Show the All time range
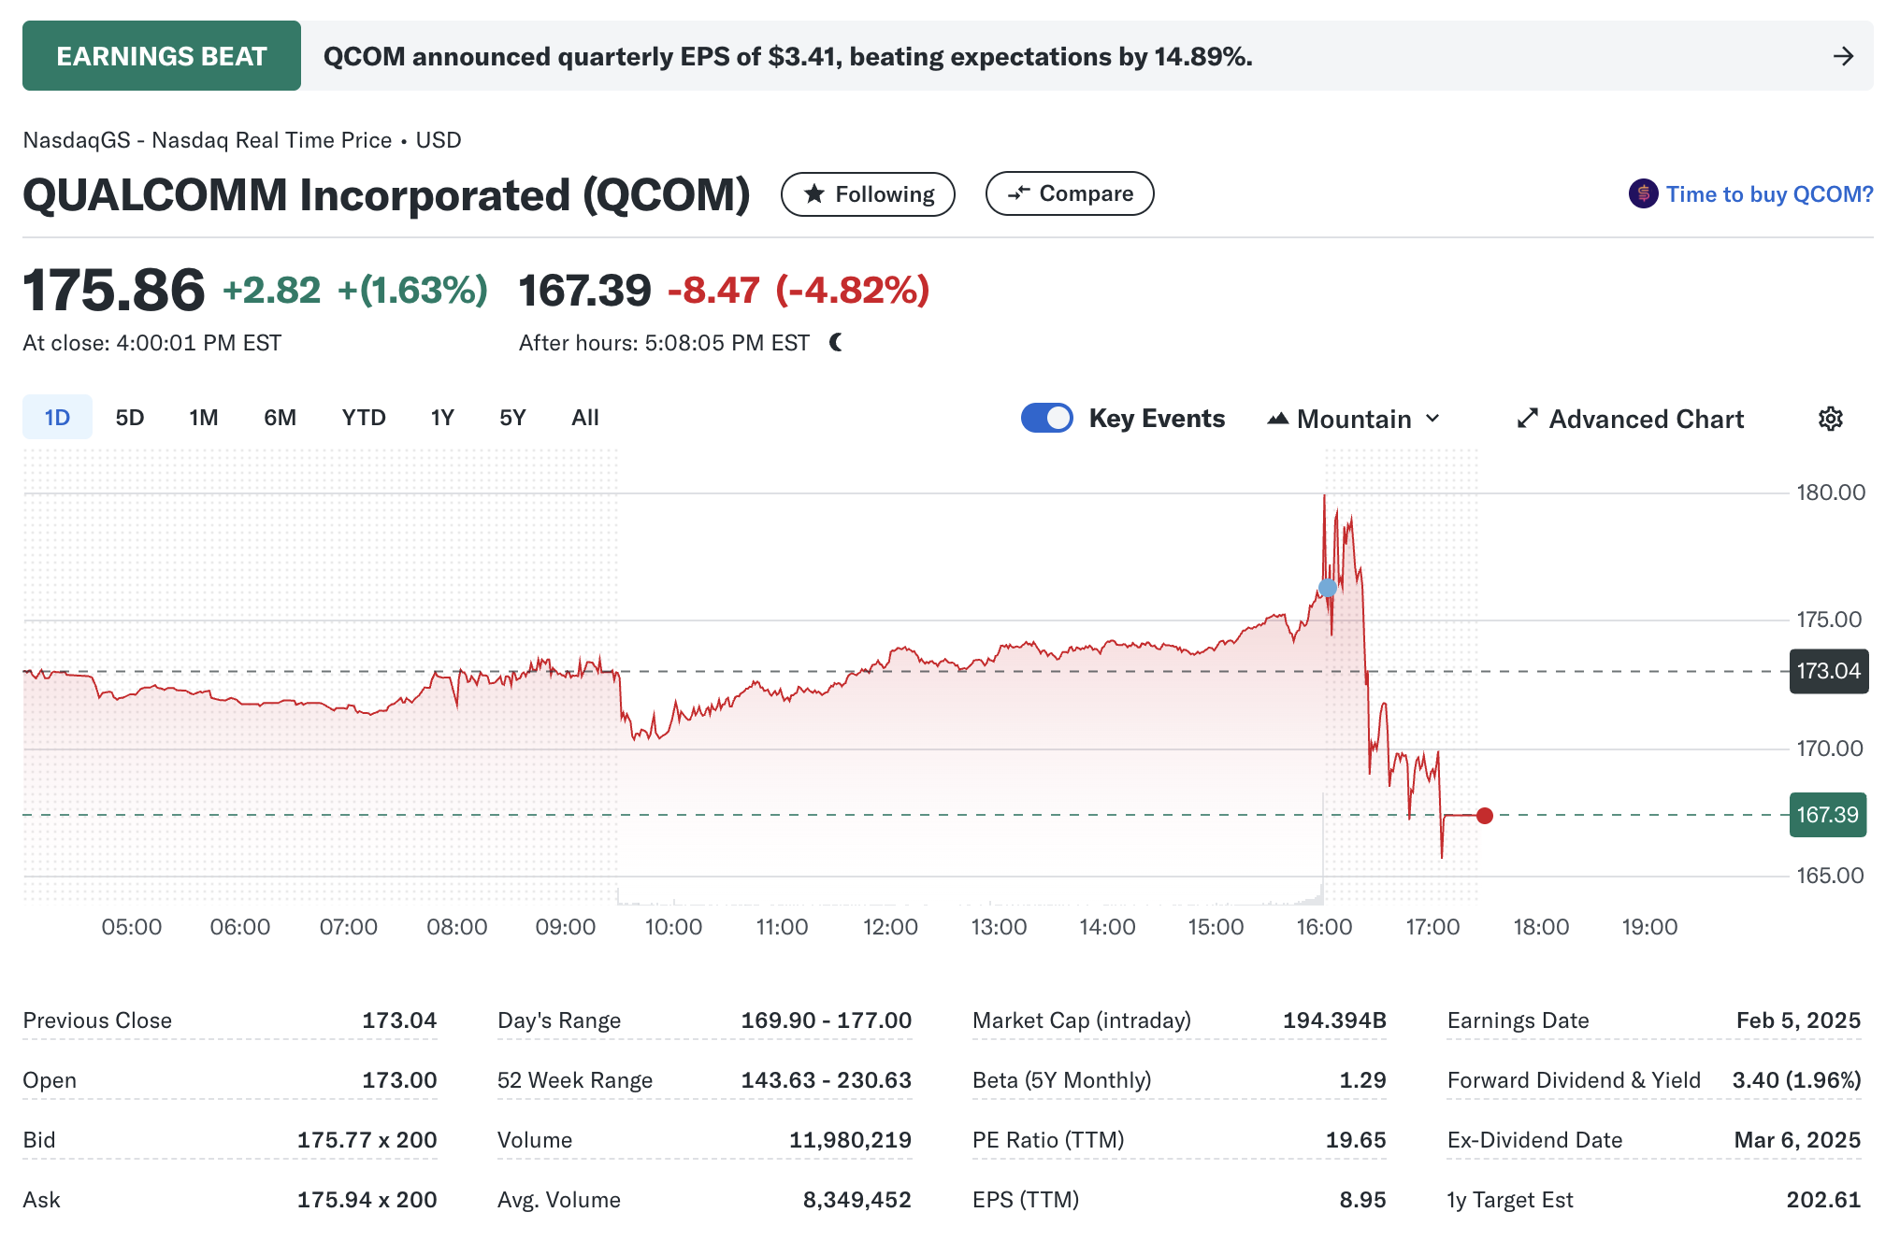 coord(585,417)
